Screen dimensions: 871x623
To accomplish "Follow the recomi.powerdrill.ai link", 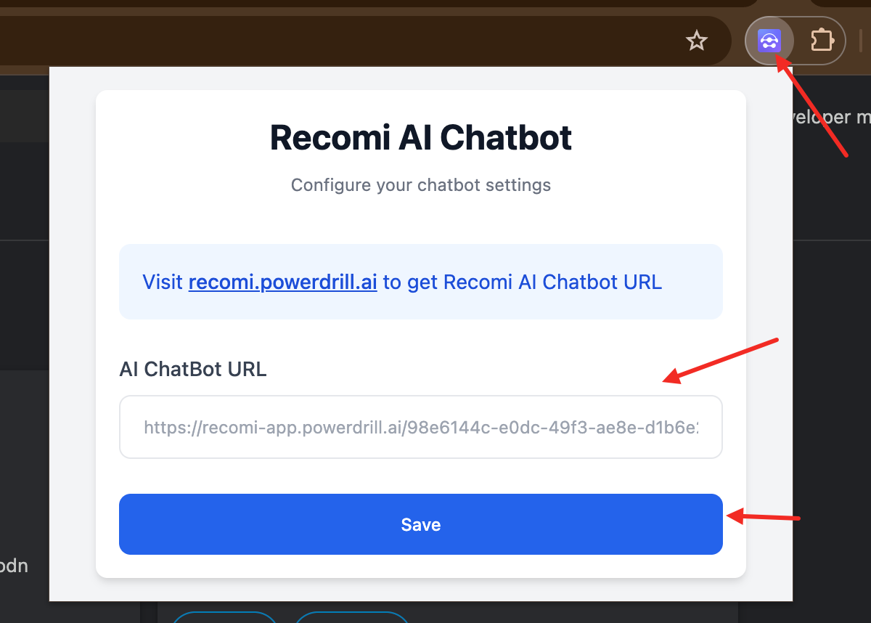I will tap(282, 282).
